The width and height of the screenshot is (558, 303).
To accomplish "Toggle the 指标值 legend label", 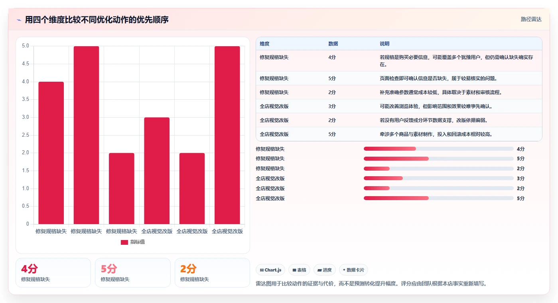I will tap(138, 242).
